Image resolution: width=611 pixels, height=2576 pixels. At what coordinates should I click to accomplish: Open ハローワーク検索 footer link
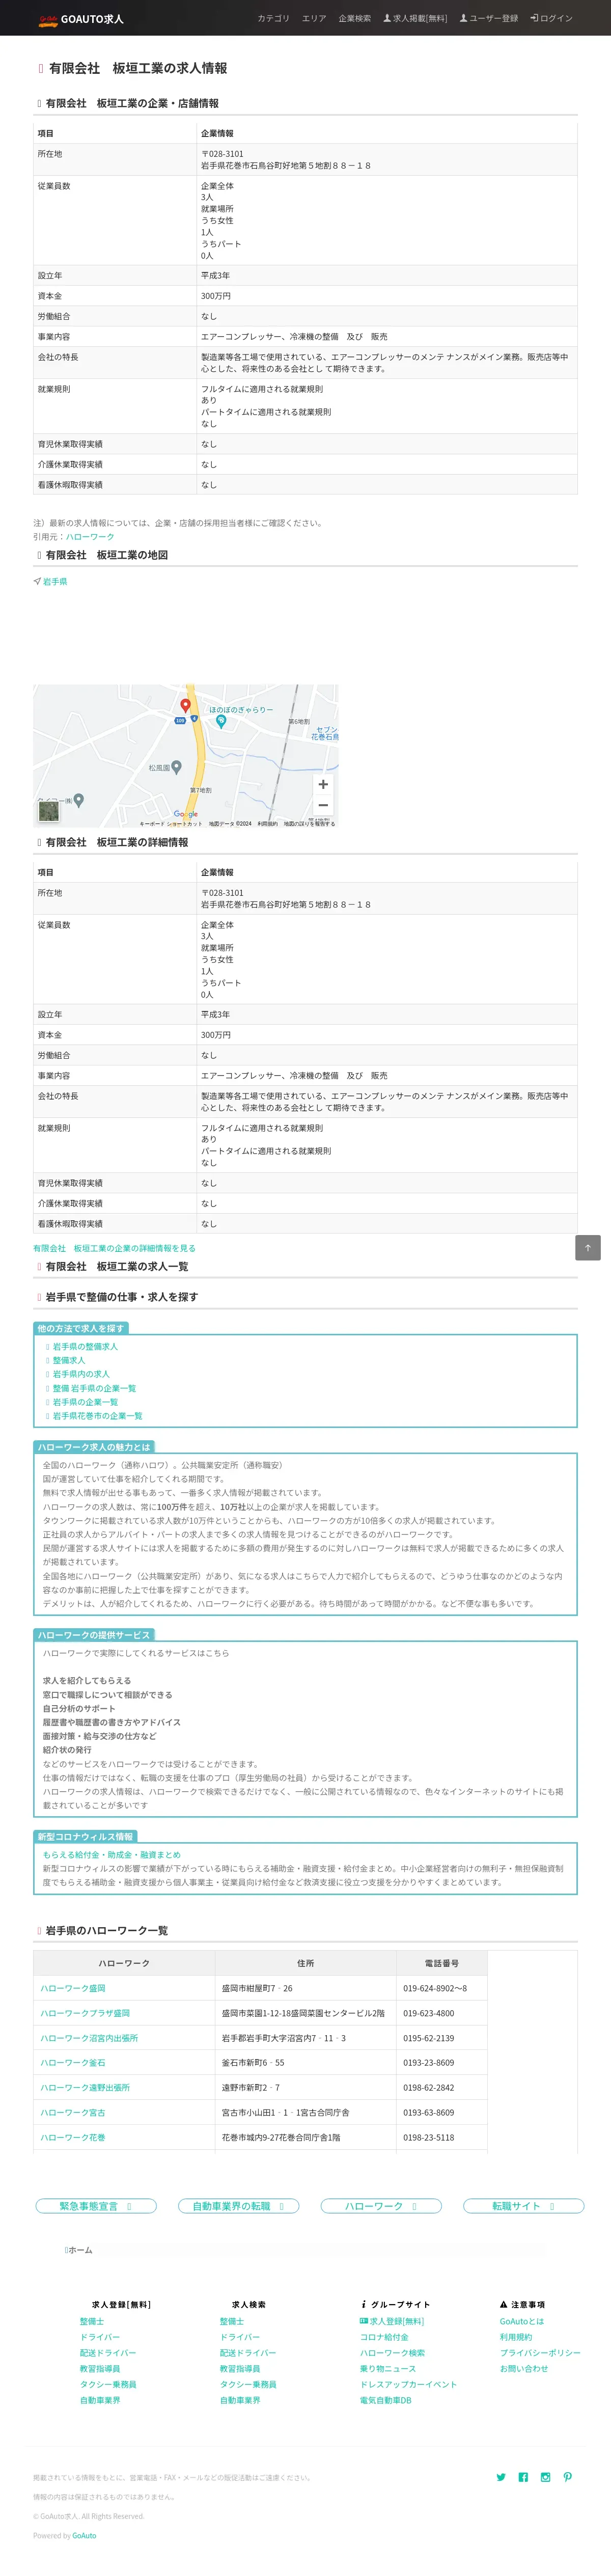coord(392,2353)
